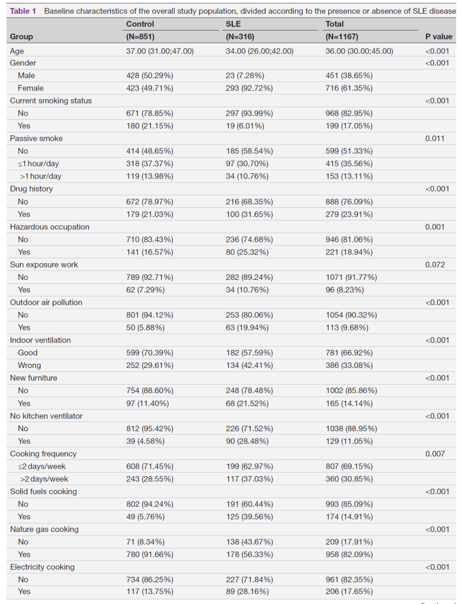Select the 'Female' row label
461x604 pixels.
point(31,88)
